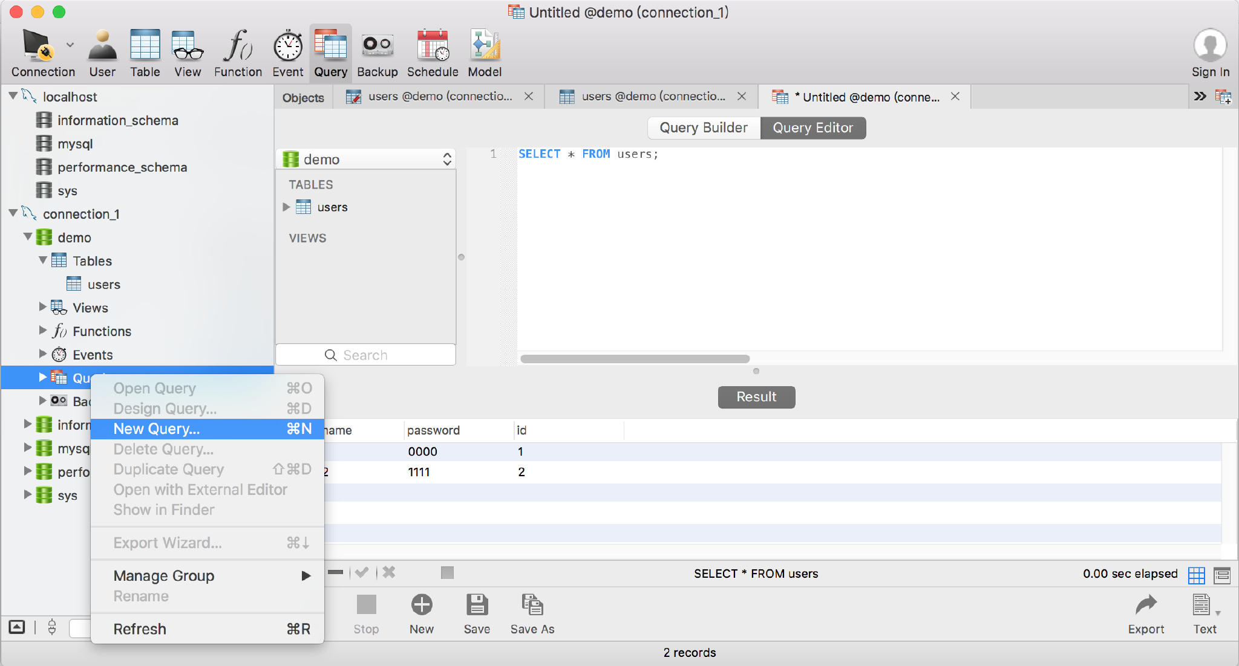Switch result to form view
The height and width of the screenshot is (666, 1239).
pyautogui.click(x=1222, y=575)
